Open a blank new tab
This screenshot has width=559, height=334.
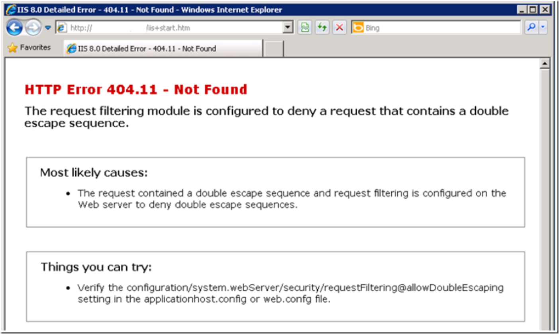coord(274,49)
